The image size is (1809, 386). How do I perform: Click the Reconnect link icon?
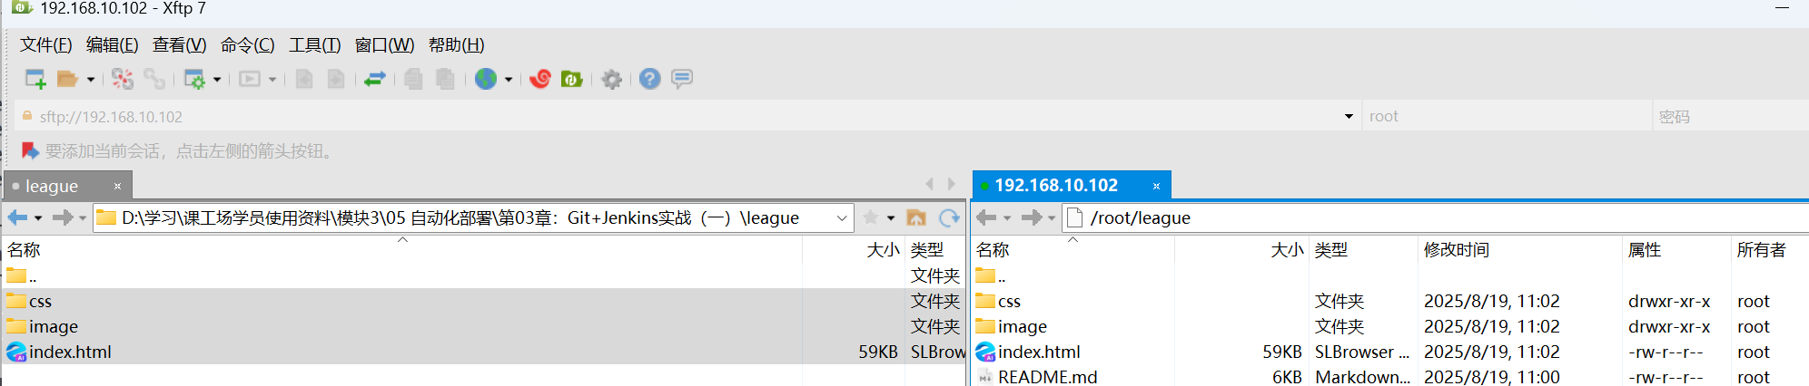pos(154,79)
